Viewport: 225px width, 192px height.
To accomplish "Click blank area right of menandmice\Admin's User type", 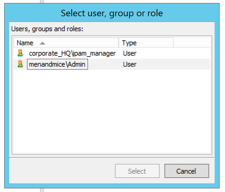I will 183,64.
